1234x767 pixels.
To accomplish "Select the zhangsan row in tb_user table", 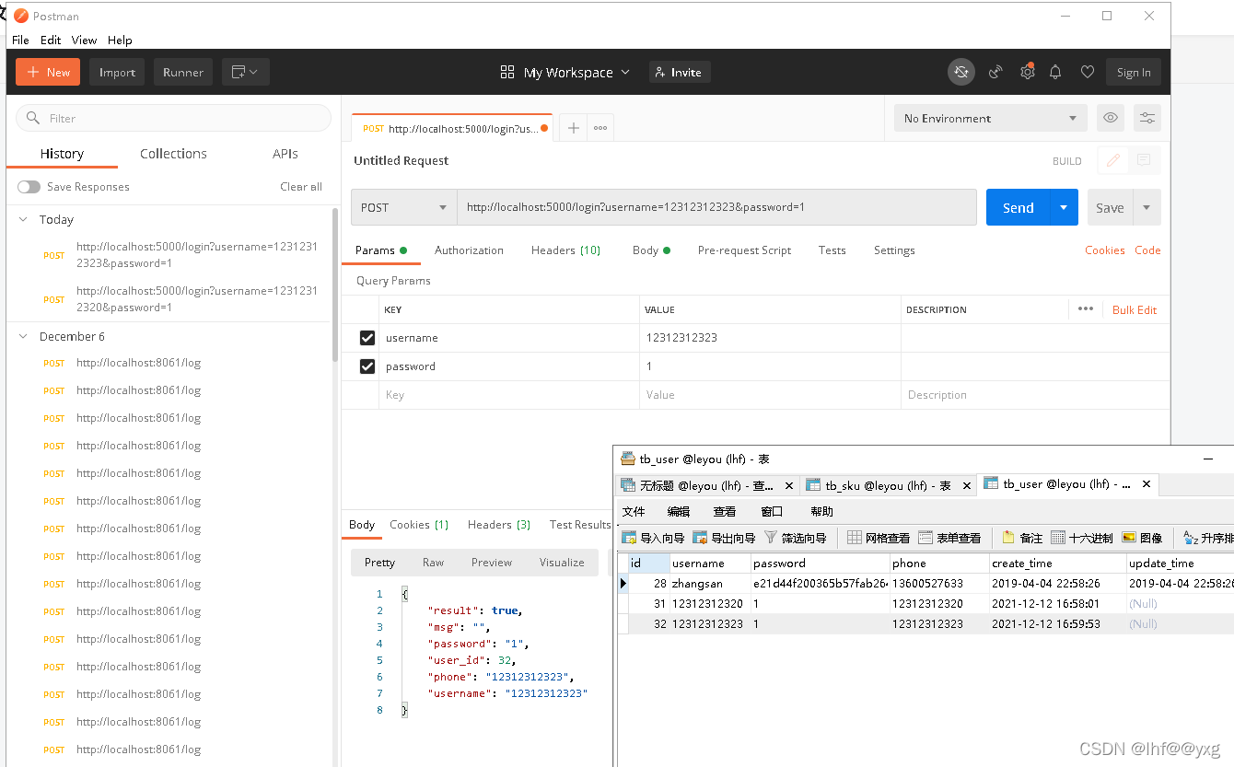I will point(925,584).
